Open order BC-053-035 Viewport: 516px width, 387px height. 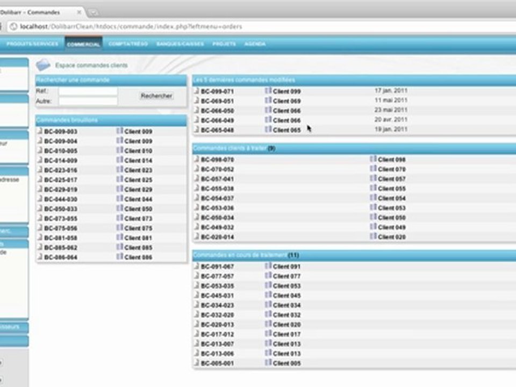[x=217, y=286]
